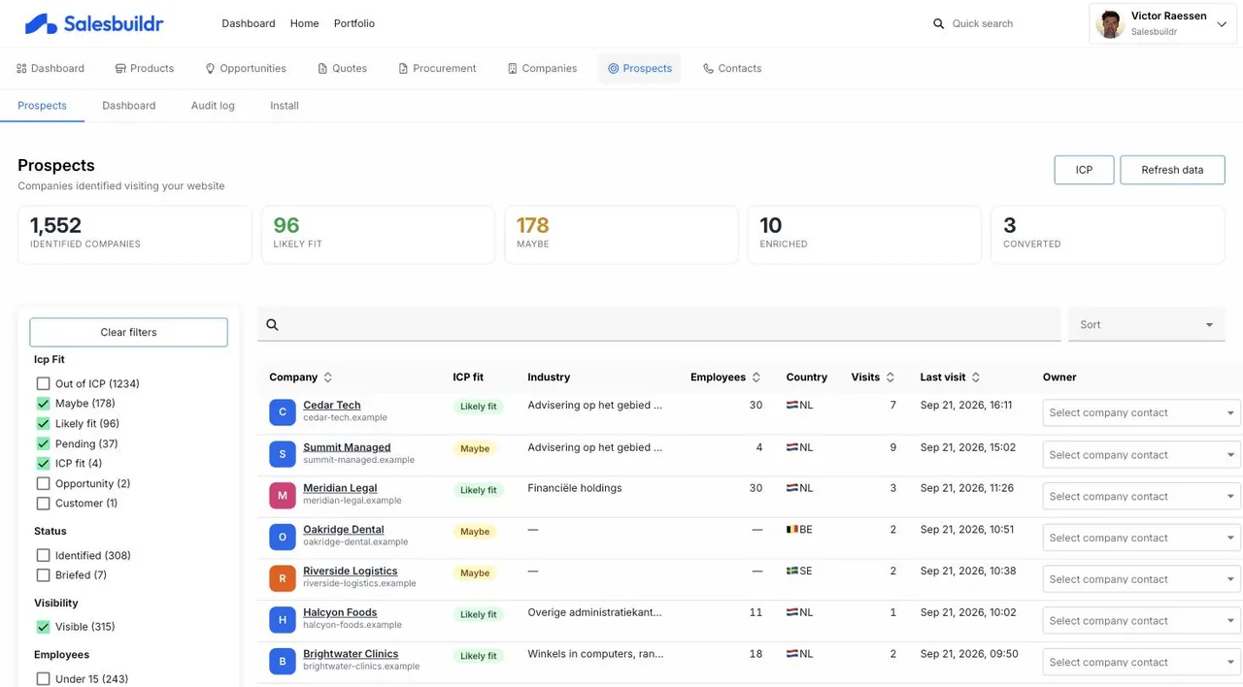Click the Maybe badge for Summit Managed
The image size is (1243, 687).
[475, 448]
